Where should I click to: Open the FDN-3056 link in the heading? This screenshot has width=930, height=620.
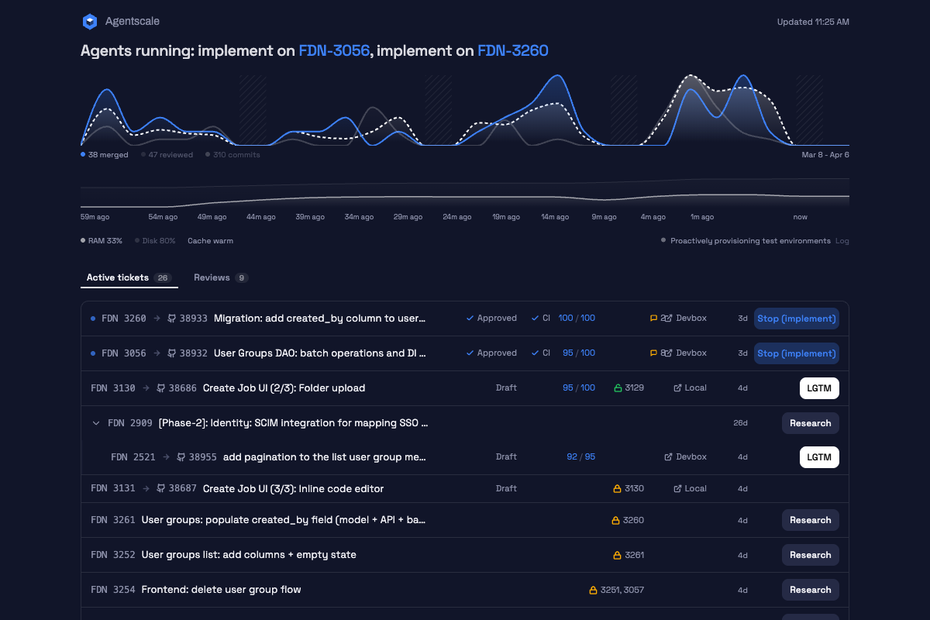(334, 51)
